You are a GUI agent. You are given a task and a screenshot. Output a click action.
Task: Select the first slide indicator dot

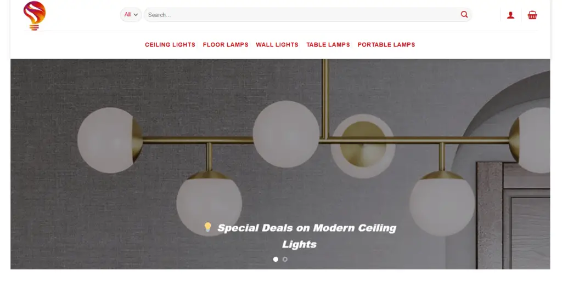pos(276,259)
